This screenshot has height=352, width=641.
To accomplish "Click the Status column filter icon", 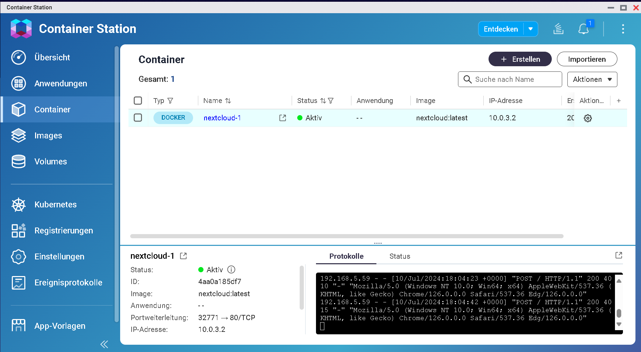I will point(331,101).
